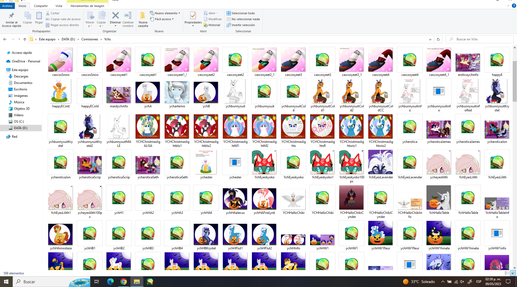Switch to the Inicio ribbon tab
Viewport: 517px width, 287px height.
click(x=22, y=6)
